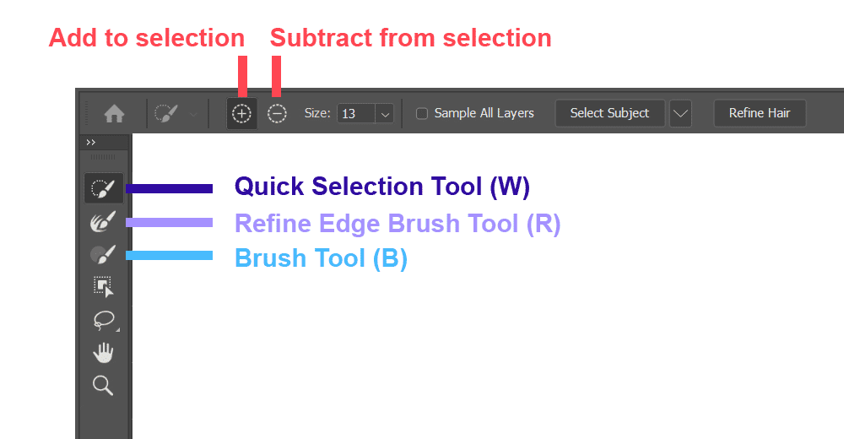Click the toolbar grip handle

(103, 157)
